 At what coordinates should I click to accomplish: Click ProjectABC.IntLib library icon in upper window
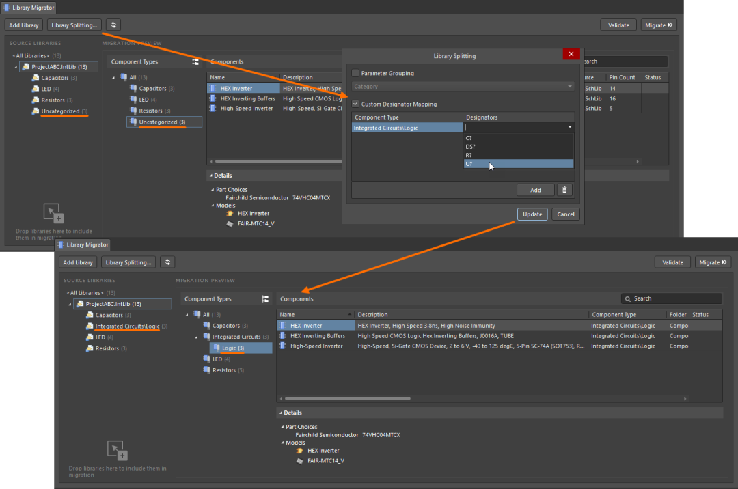click(26, 67)
